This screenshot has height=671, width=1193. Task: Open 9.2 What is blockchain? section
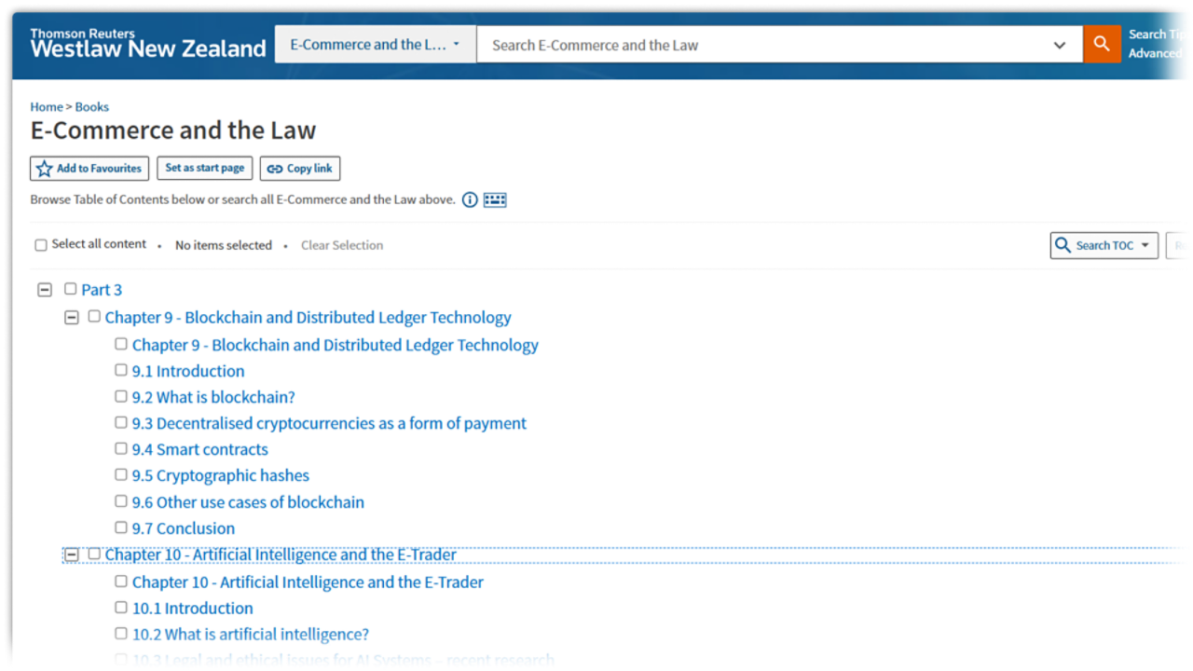213,397
